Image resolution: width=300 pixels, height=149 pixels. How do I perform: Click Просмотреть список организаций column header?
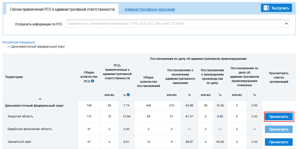(x=279, y=77)
